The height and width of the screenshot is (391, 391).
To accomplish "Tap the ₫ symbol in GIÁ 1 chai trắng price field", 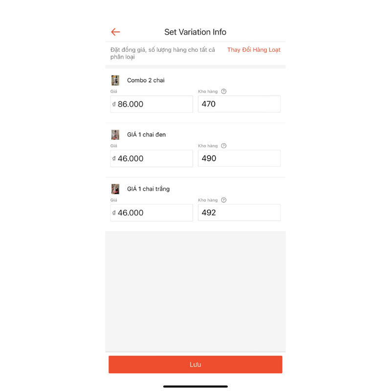I will (114, 212).
